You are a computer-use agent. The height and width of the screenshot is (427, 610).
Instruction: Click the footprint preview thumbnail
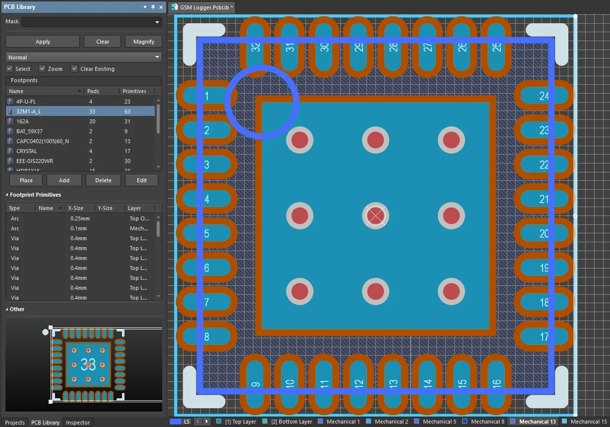88,365
